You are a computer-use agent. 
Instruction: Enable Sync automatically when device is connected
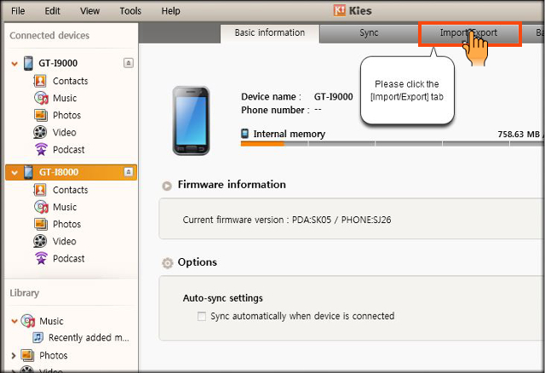tap(202, 316)
